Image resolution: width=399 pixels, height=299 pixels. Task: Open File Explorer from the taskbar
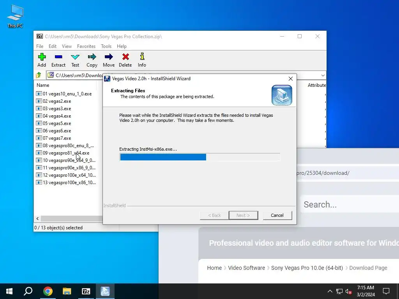(x=67, y=291)
